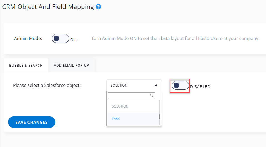Click the empty area right of Save Changes
Screen dimensions: 266x147
tap(81, 122)
